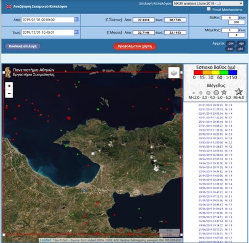Open event 25/01/2019 Ml 2.1
Screen dimensions: 249x243
pos(215,121)
